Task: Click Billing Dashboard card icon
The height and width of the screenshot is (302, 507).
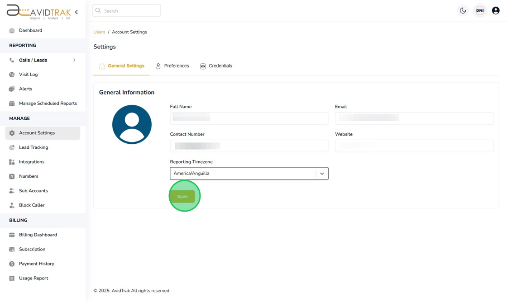Action: pos(12,235)
